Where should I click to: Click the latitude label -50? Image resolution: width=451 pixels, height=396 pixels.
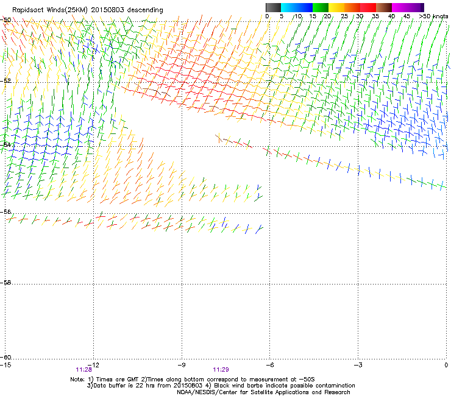click(x=6, y=20)
